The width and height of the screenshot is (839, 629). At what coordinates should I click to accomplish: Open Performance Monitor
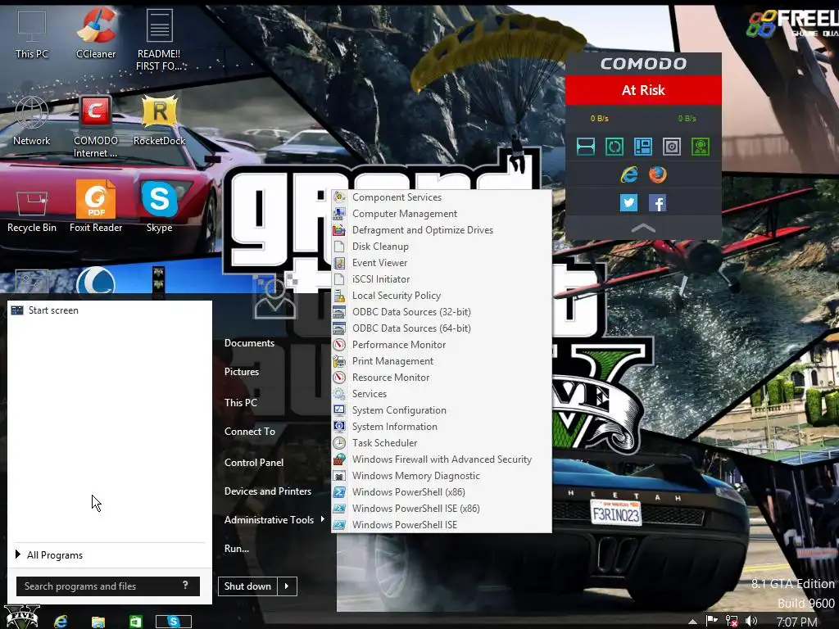click(442, 345)
